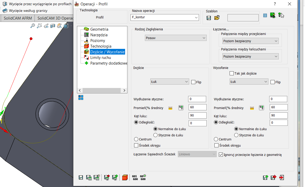Click the ruler icon next to Dojście Promień
The image size is (305, 187).
170,108
